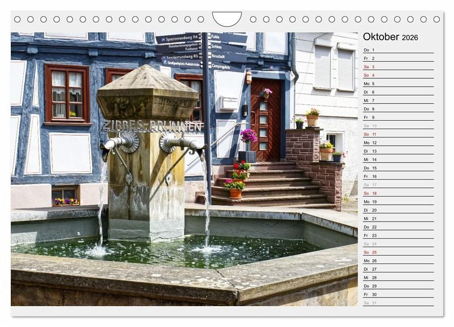Viewport: 454px width, 327px height.
Task: Click the Zibbes-Brunnen lettering on the fountain
Action: [151, 126]
